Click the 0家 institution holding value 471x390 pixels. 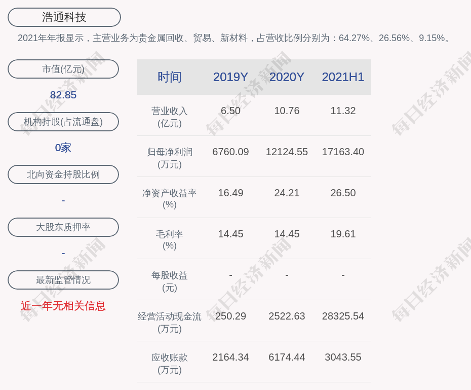(63, 148)
